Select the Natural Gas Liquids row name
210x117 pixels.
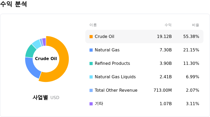click(x=115, y=77)
